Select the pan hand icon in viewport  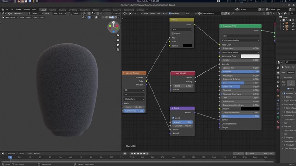(x=118, y=40)
